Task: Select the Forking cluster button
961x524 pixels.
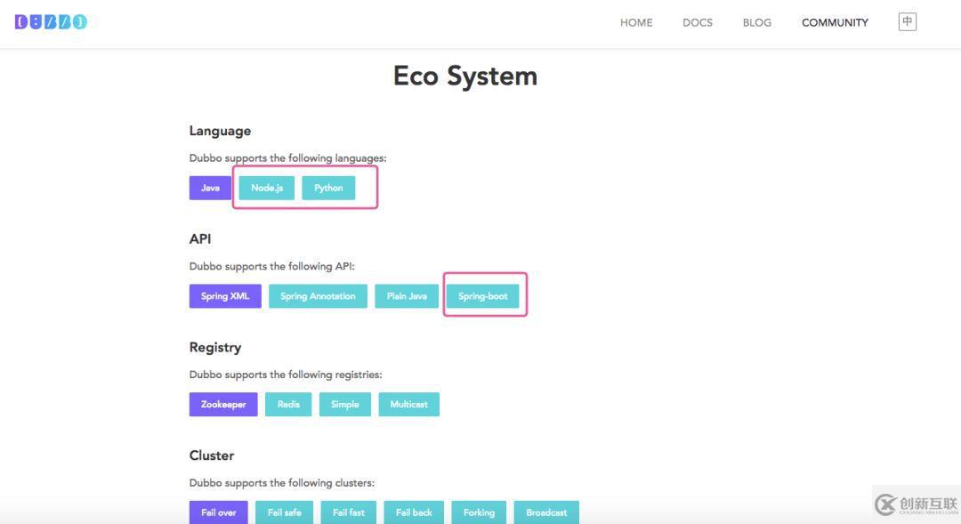Action: (x=479, y=512)
